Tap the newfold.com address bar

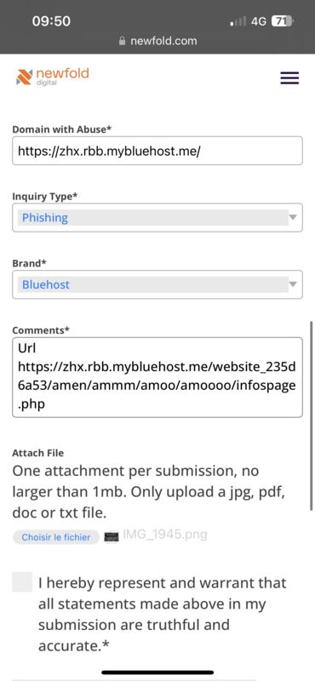click(157, 41)
